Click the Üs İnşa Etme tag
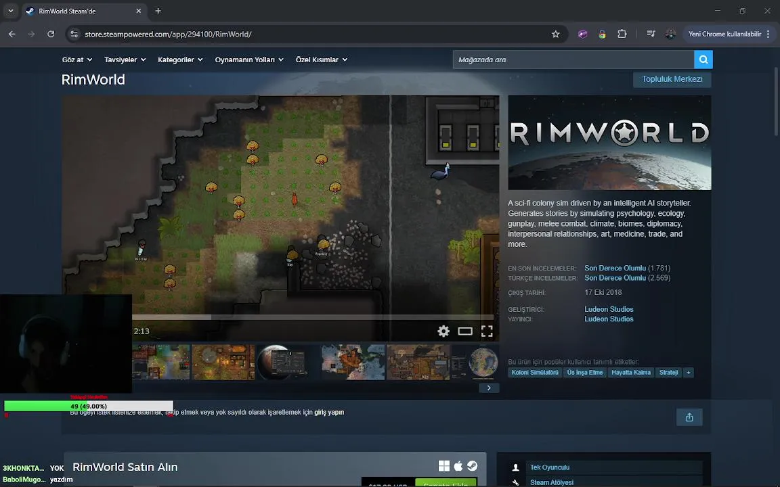 coord(585,372)
